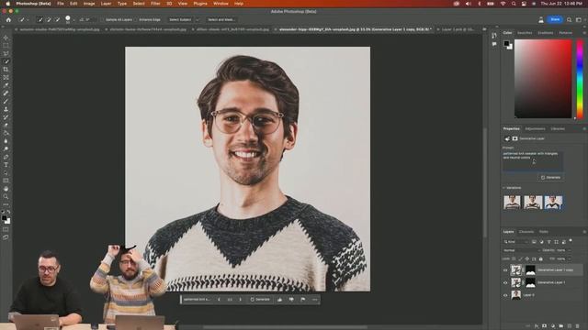Switch to the Channels tab
Screen dimensions: 588x330
click(x=526, y=232)
